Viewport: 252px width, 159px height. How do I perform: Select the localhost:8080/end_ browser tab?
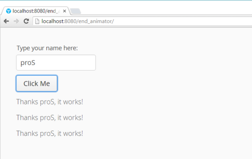36,11
